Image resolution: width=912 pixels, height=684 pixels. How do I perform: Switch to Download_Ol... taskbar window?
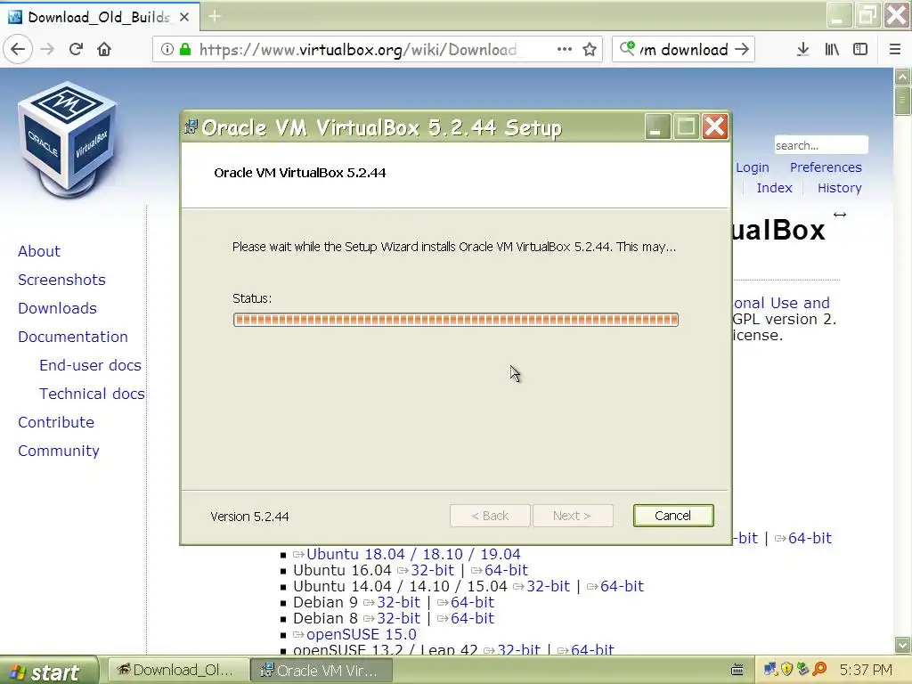(x=178, y=670)
